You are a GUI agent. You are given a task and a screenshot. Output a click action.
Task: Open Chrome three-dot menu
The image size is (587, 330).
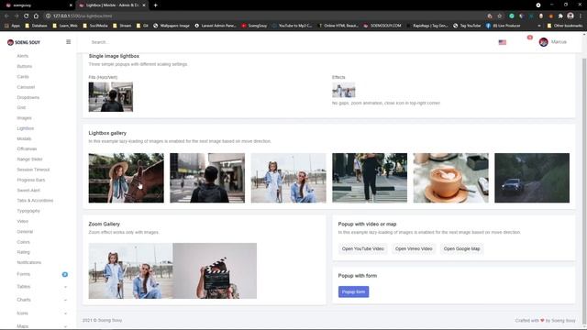[x=581, y=16]
